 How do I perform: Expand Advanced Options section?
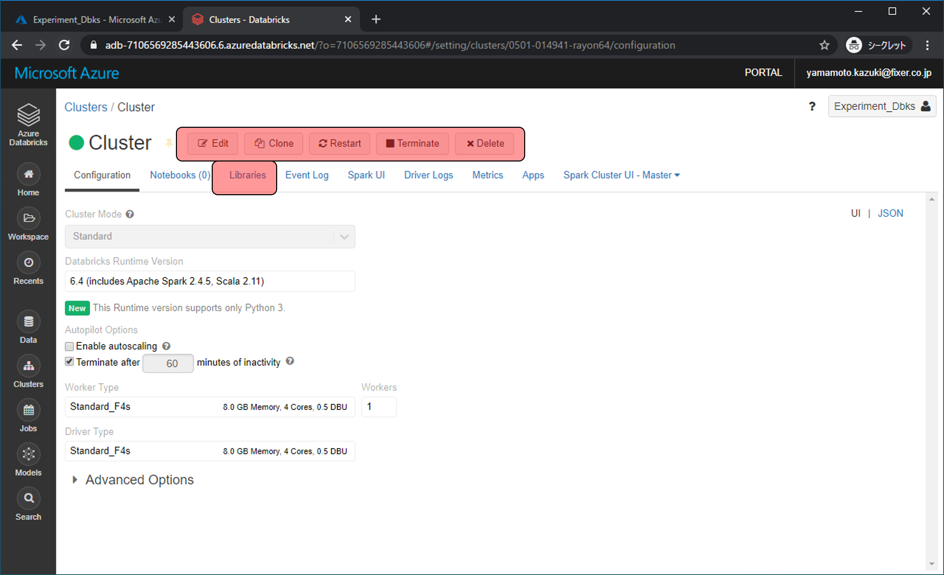tap(132, 479)
